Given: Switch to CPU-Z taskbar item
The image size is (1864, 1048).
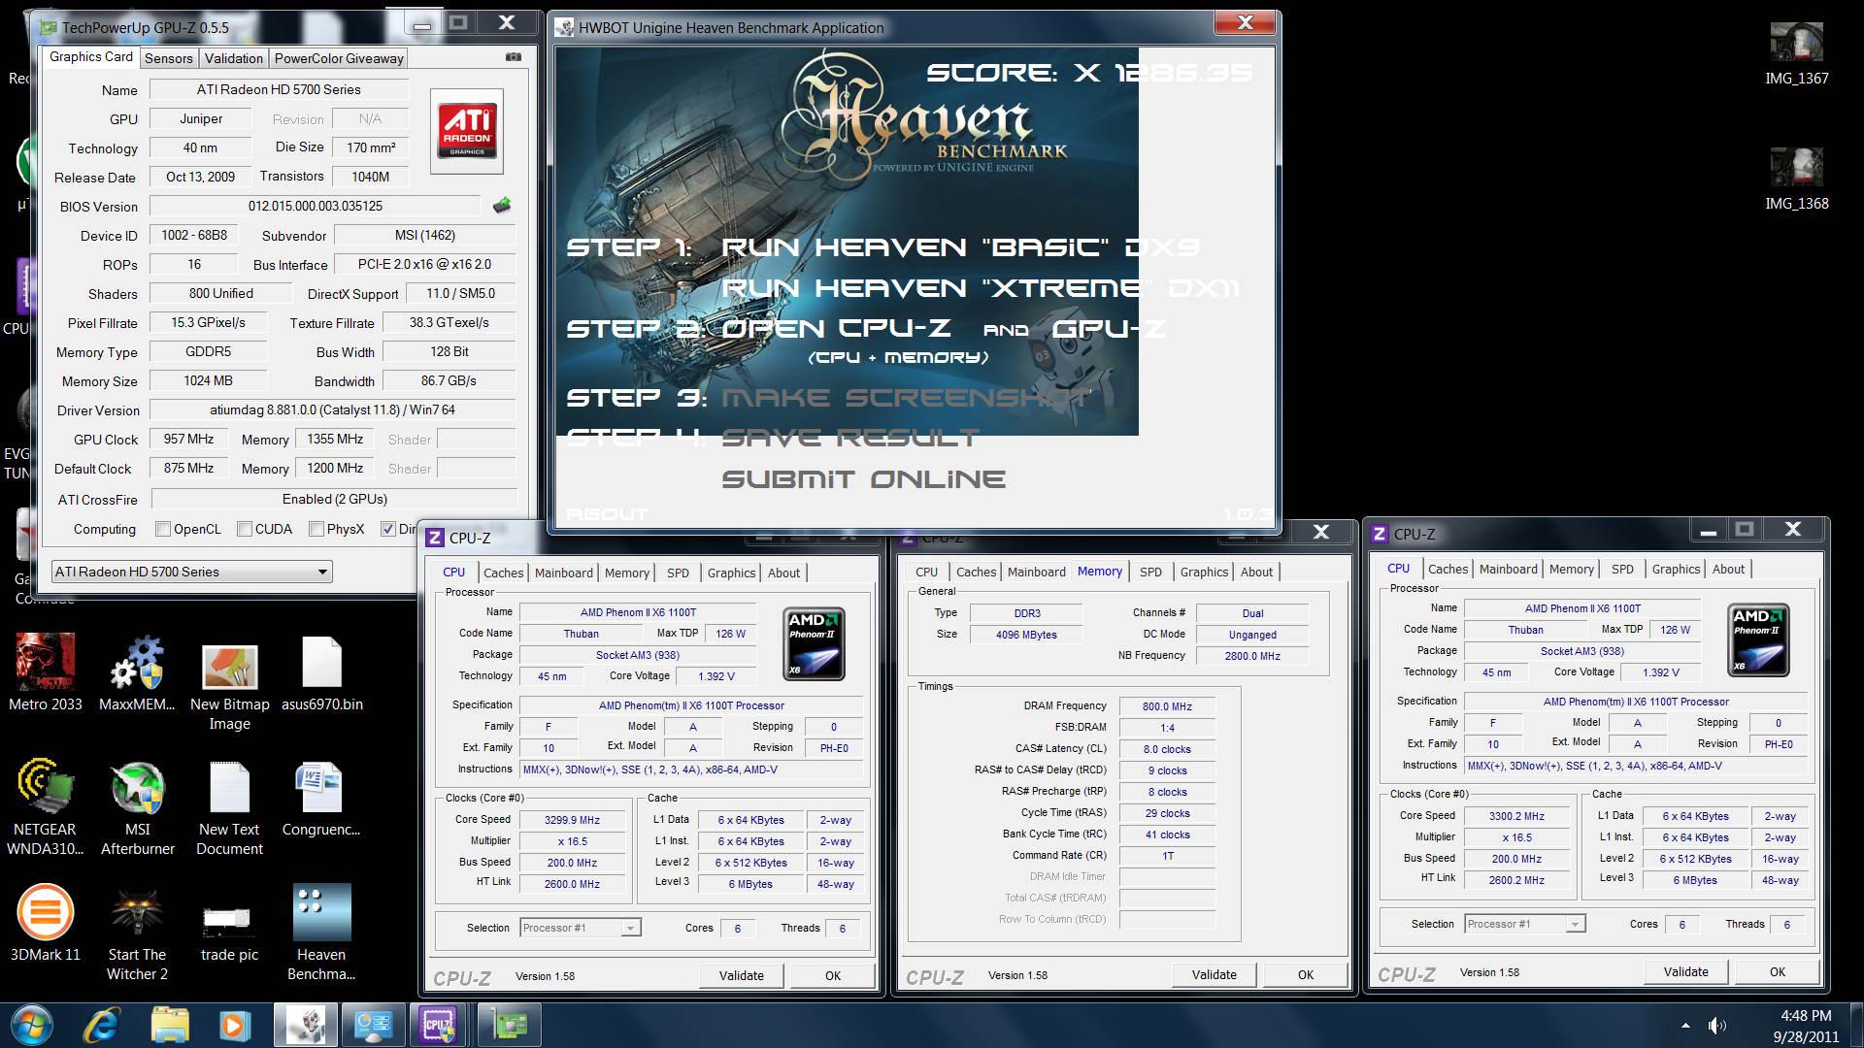Looking at the screenshot, I should (439, 1025).
